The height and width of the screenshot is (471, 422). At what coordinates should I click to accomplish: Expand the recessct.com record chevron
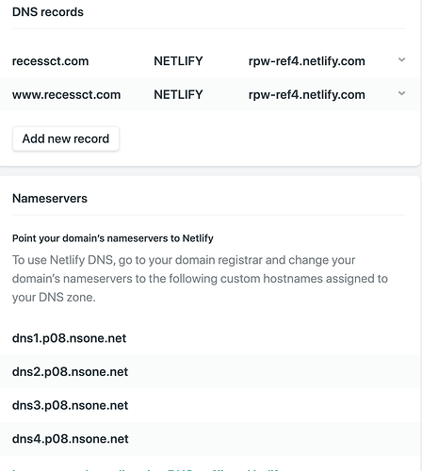pos(401,59)
